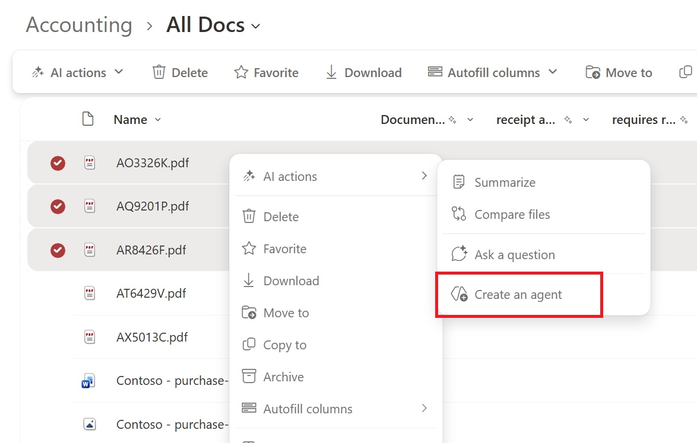Deselect the checkmark on AO3326K.pdf row
Screen dimensions: 697x443
57,162
